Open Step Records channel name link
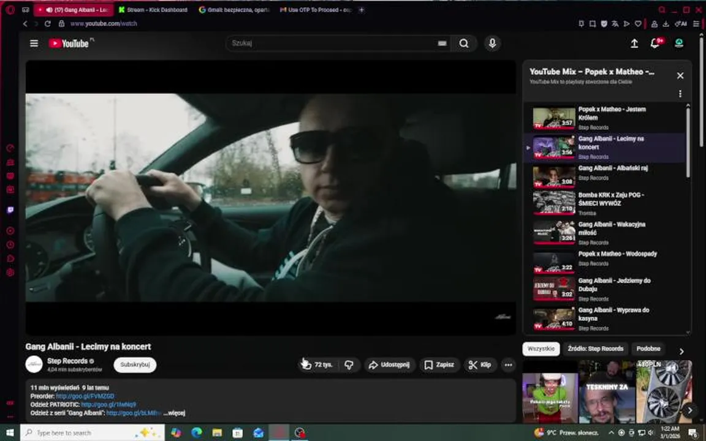This screenshot has width=706, height=441. 67,361
